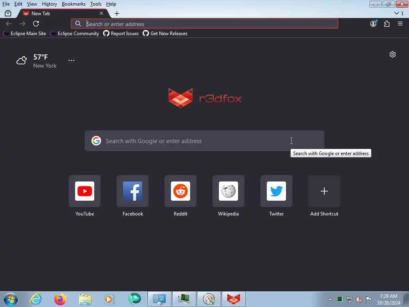409x307 pixels.
Task: Open Get New Releases bookmark
Action: pyautogui.click(x=165, y=34)
